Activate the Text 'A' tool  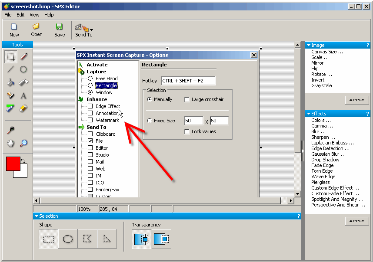pyautogui.click(x=23, y=96)
